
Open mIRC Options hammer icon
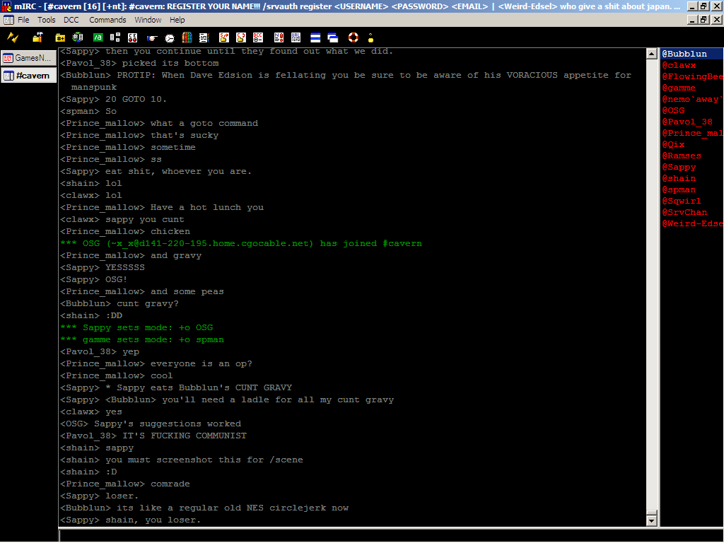click(x=37, y=37)
